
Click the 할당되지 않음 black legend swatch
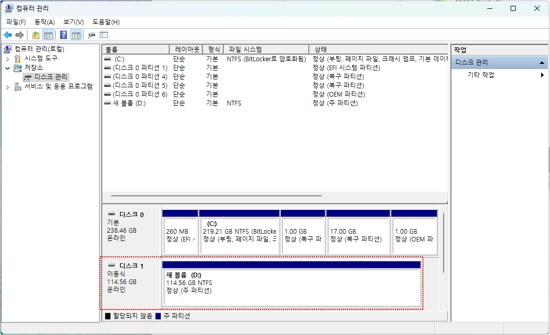[108, 316]
